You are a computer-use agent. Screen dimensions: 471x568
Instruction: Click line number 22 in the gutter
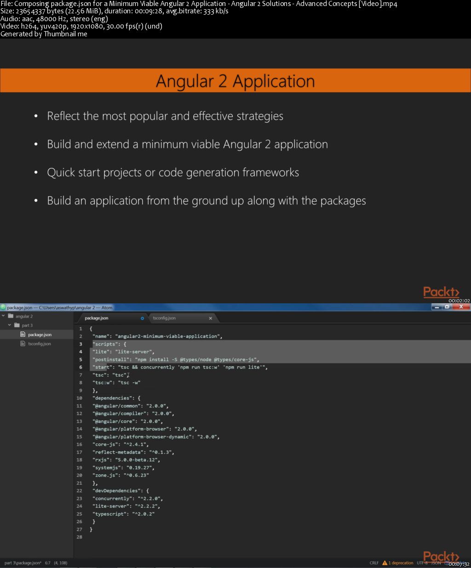click(79, 491)
